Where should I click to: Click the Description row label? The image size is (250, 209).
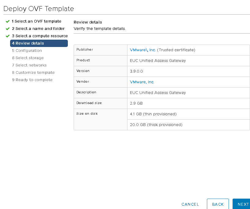tap(86, 92)
